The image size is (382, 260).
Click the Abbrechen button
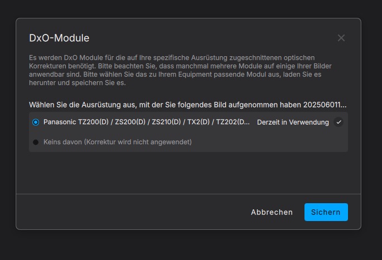pyautogui.click(x=272, y=212)
